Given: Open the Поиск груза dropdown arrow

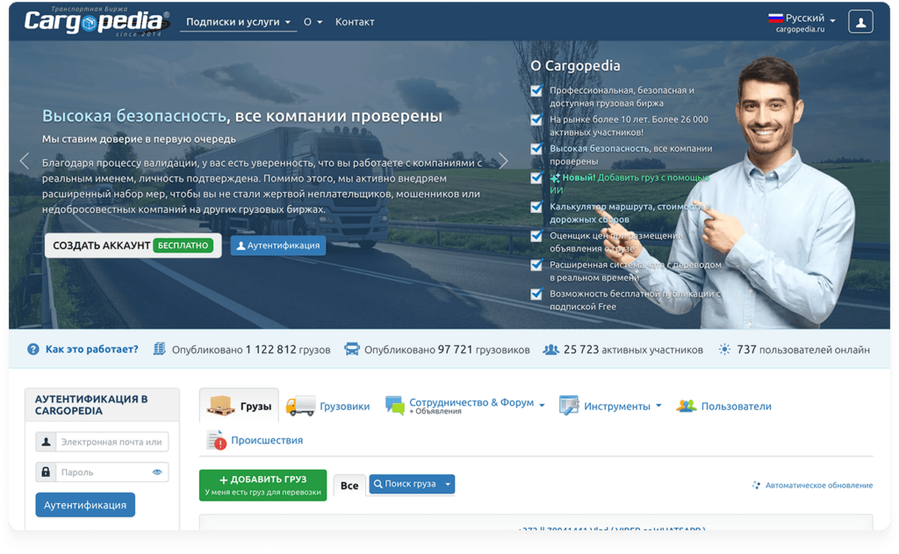Looking at the screenshot, I should (448, 484).
